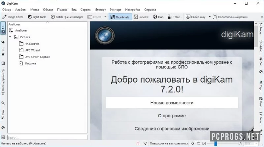Open the Search magnifier sidebar icon
The height and width of the screenshot is (147, 264).
click(x=3, y=103)
